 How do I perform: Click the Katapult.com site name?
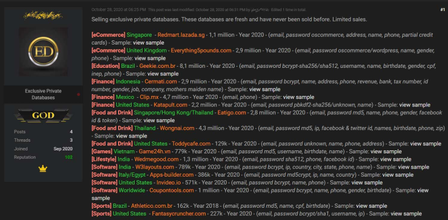point(170,105)
